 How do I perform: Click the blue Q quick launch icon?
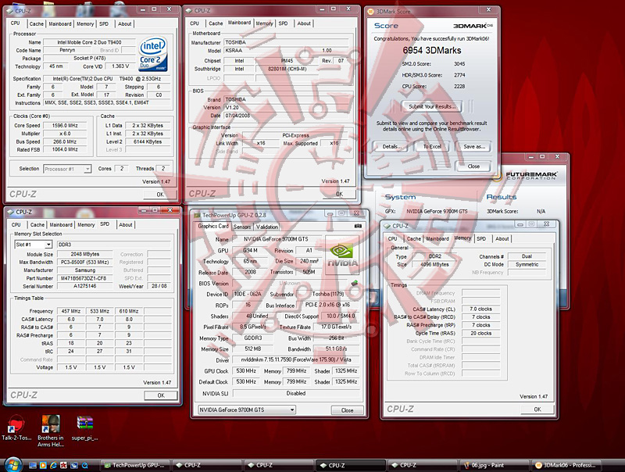coord(85,465)
